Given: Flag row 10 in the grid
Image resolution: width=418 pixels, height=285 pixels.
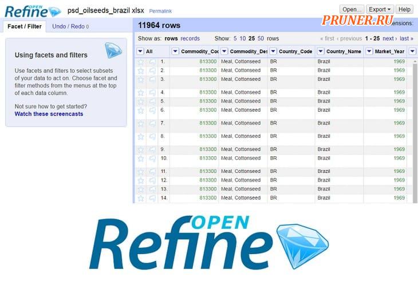Looking at the screenshot, I should (152, 159).
